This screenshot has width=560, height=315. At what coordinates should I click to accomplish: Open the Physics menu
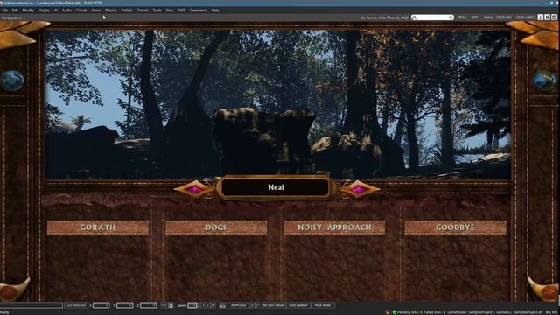pos(111,10)
